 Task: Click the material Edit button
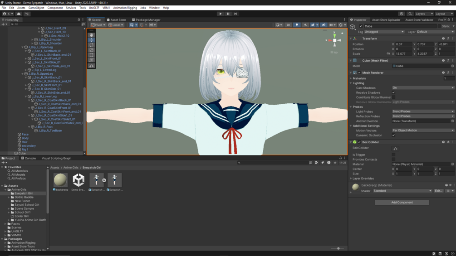tap(439, 191)
